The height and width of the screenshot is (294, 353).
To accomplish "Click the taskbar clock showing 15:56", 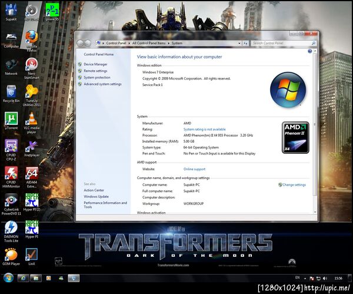I will click(x=338, y=279).
